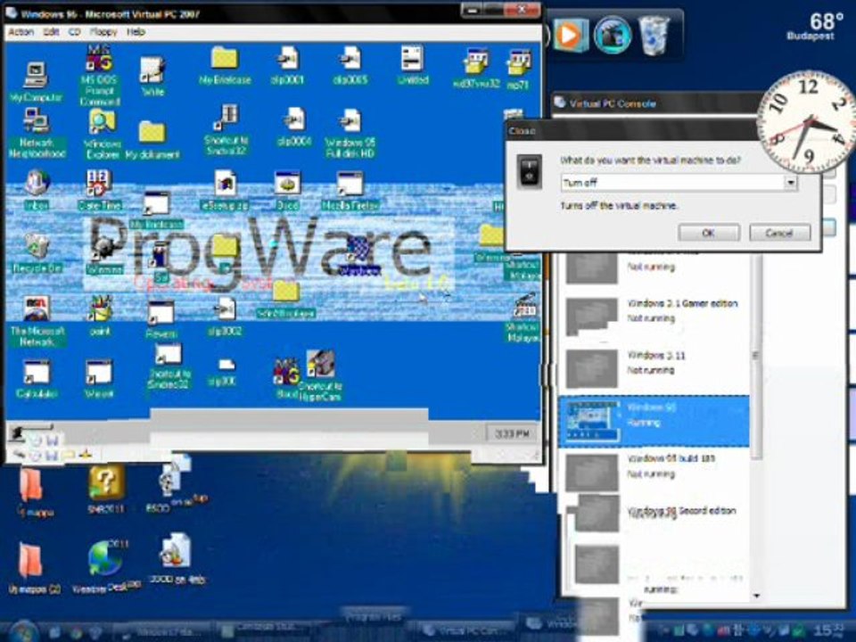
Task: Open the CD menu in Virtual PC
Action: coord(74,32)
